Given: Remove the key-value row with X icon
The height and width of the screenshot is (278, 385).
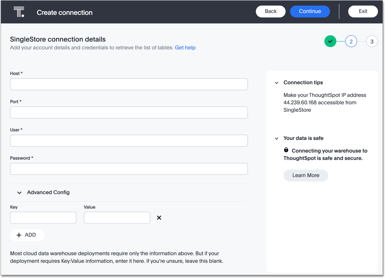Looking at the screenshot, I should [159, 218].
